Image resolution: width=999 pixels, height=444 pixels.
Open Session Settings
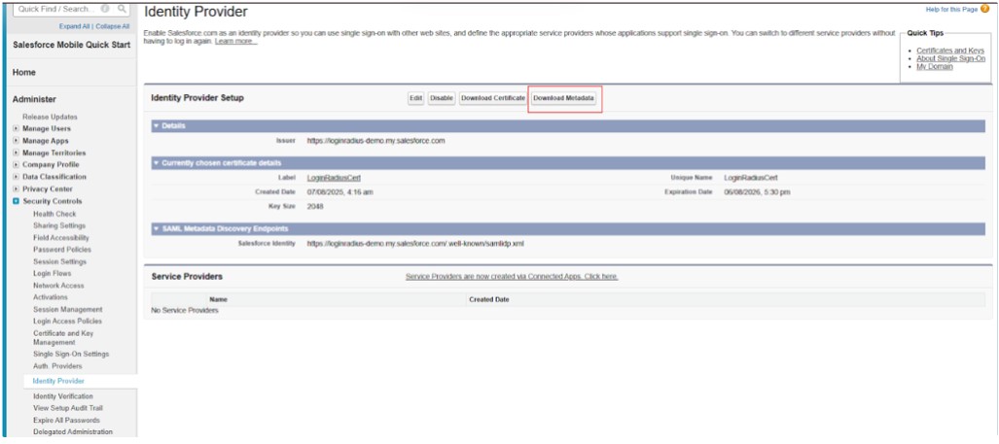click(x=60, y=261)
